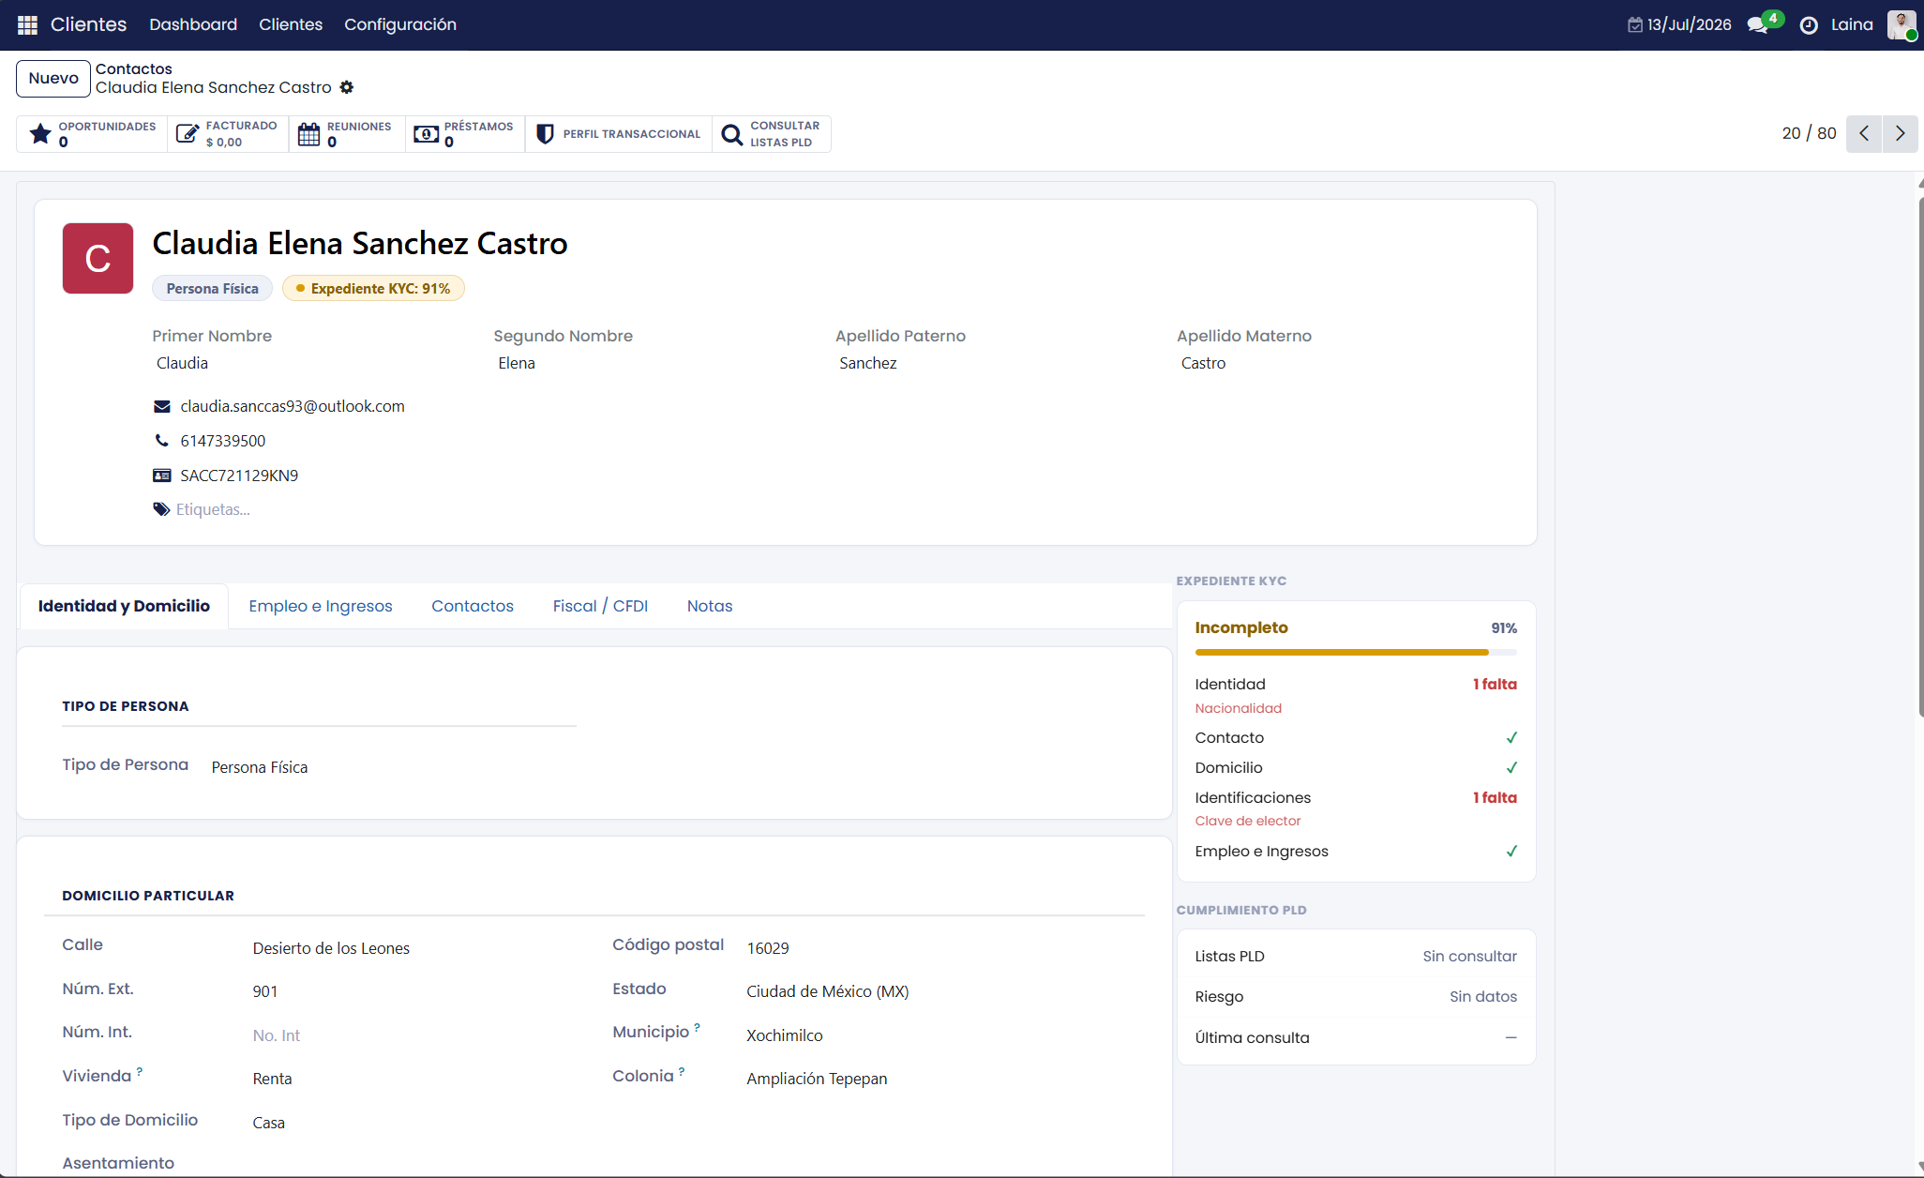Click the user avatar in top bar
This screenshot has width=1924, height=1178.
[1901, 24]
